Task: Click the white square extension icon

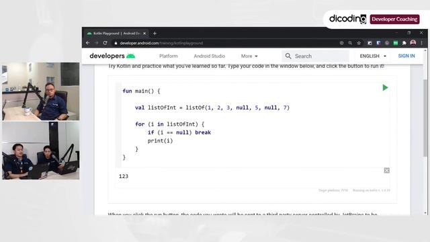Action: [x=370, y=43]
